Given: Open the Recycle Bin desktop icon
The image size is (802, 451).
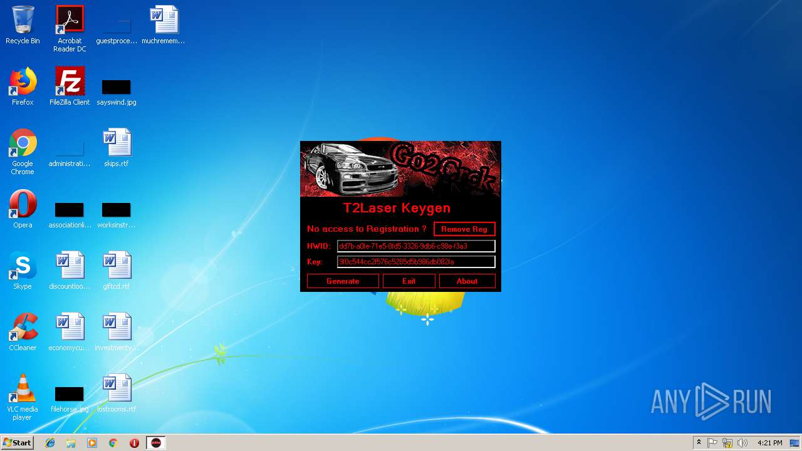Looking at the screenshot, I should click(23, 25).
